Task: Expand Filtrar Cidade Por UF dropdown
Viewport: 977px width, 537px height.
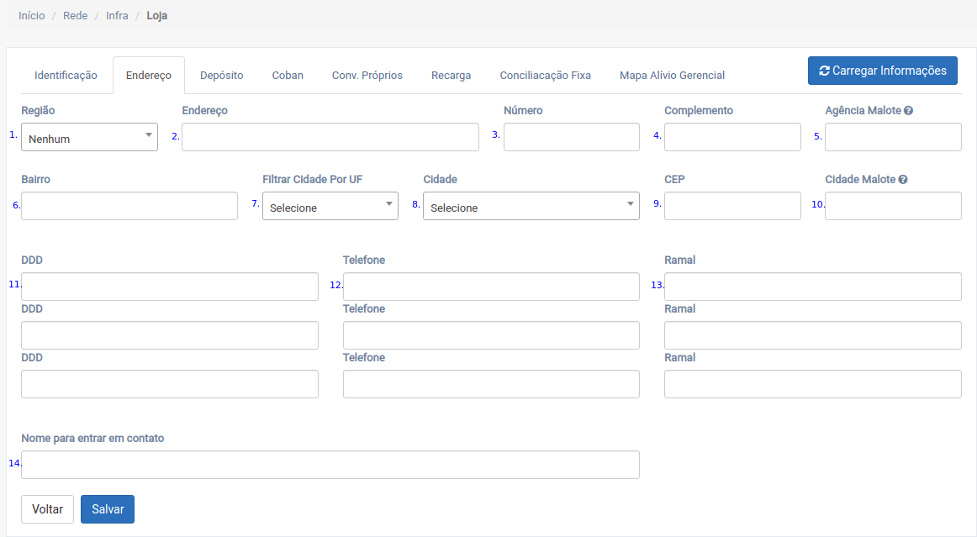Action: 330,207
